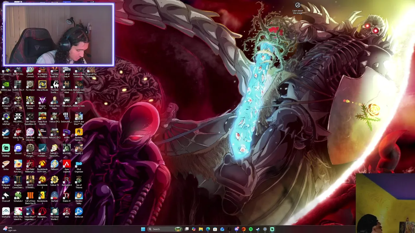This screenshot has height=233, width=415.
Task: Open Killing Floor 3 shortcut
Action: click(x=18, y=135)
